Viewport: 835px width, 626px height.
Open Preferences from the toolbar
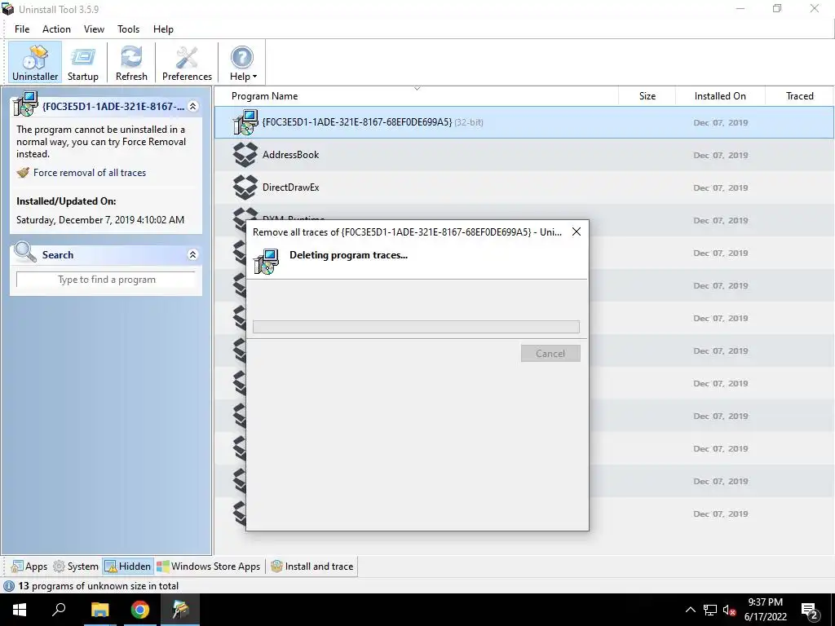click(x=187, y=62)
